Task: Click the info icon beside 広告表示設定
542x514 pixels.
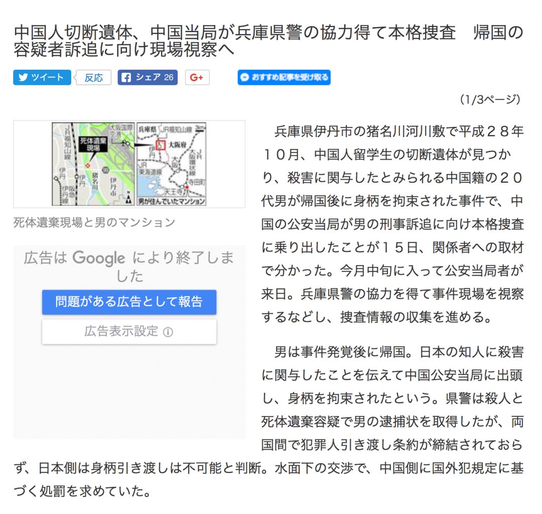Action: [x=168, y=332]
